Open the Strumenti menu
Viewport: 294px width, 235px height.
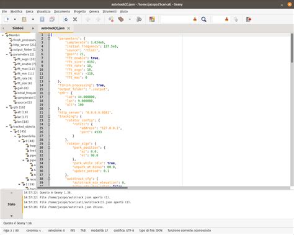tap(110, 12)
